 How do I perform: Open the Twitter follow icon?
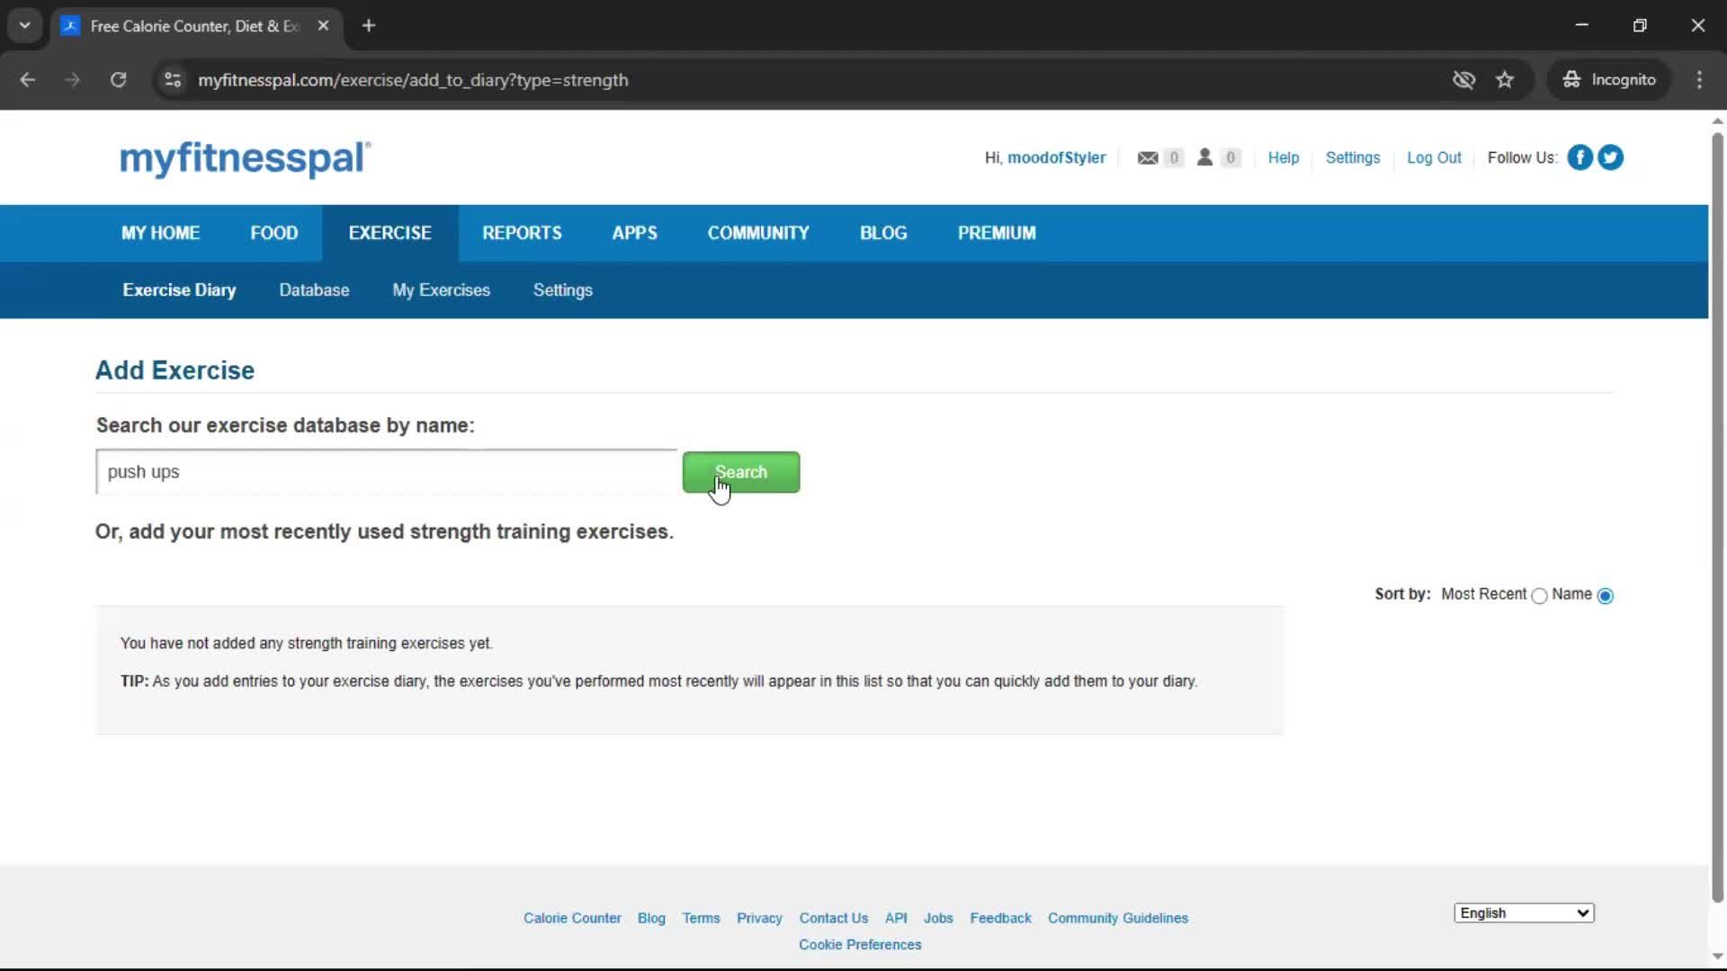pyautogui.click(x=1610, y=157)
